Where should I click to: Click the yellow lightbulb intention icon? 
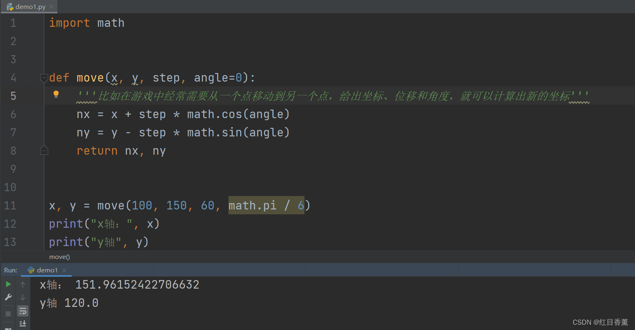tap(56, 95)
